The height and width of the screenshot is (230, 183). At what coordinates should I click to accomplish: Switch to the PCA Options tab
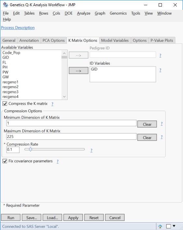coord(54,40)
